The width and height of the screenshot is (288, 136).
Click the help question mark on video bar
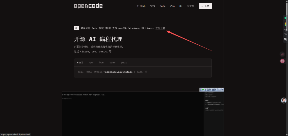coord(220,89)
